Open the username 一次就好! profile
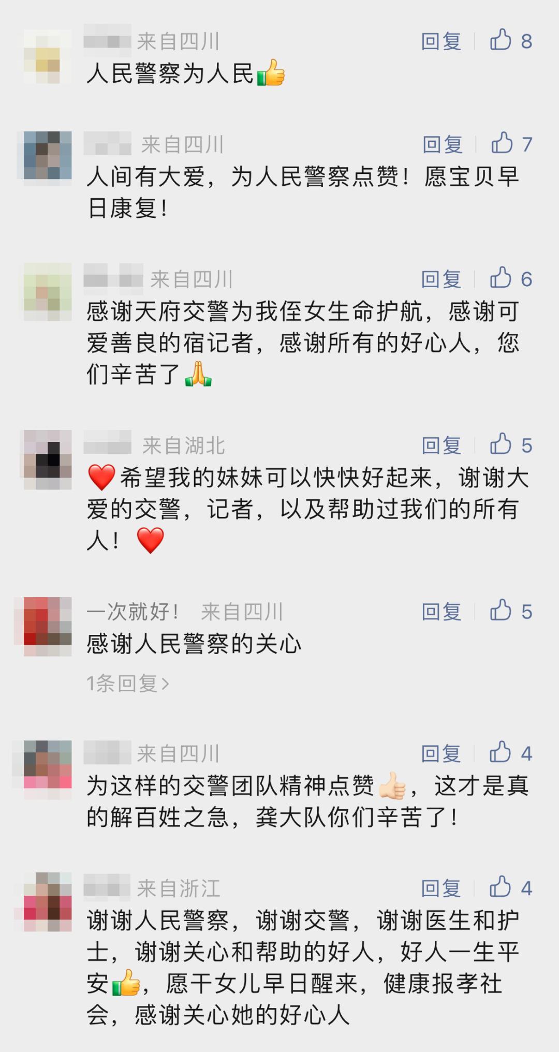 pyautogui.click(x=133, y=612)
